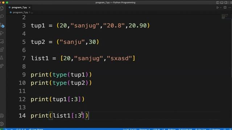Click the 20.90 number on line 3
232x130 pixels.
(138, 26)
